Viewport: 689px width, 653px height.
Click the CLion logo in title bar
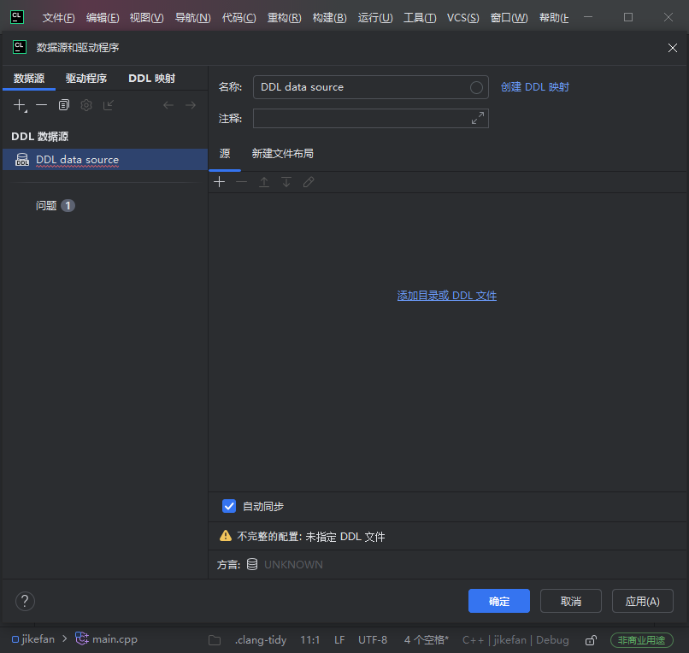coord(17,17)
